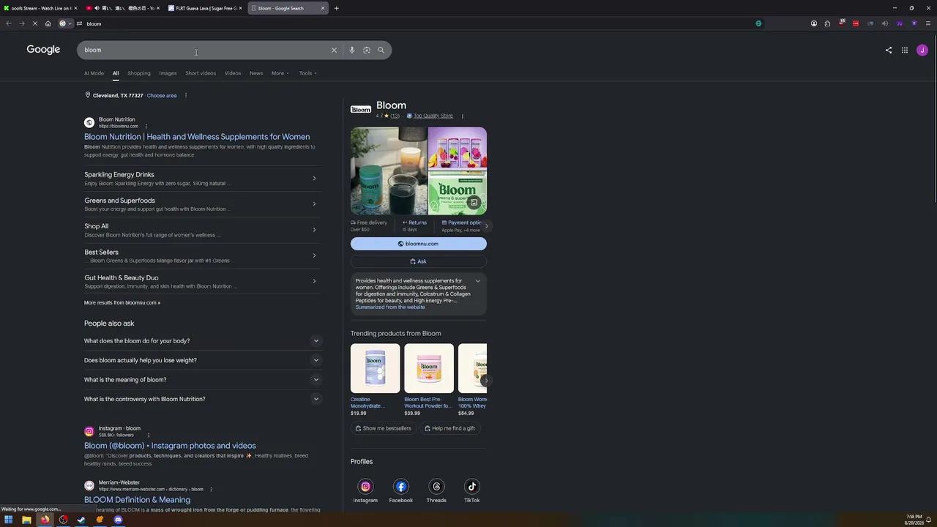
Task: Switch to the ooofs Stream browser tab
Action: click(x=40, y=8)
